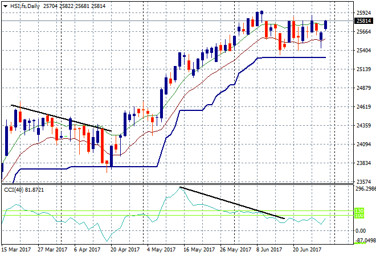
Task: Select the CCI(40) 81.8721 indicator label
Action: (x=24, y=190)
